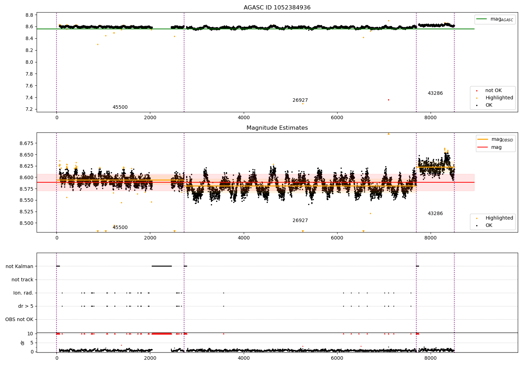The width and height of the screenshot is (523, 366).
Task: Click the 7.2 y-axis tick in the top plot
Action: [x=29, y=109]
